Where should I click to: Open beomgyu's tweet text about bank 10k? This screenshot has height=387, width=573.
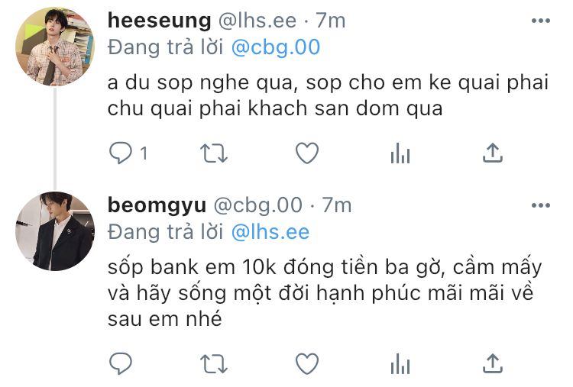pyautogui.click(x=325, y=293)
